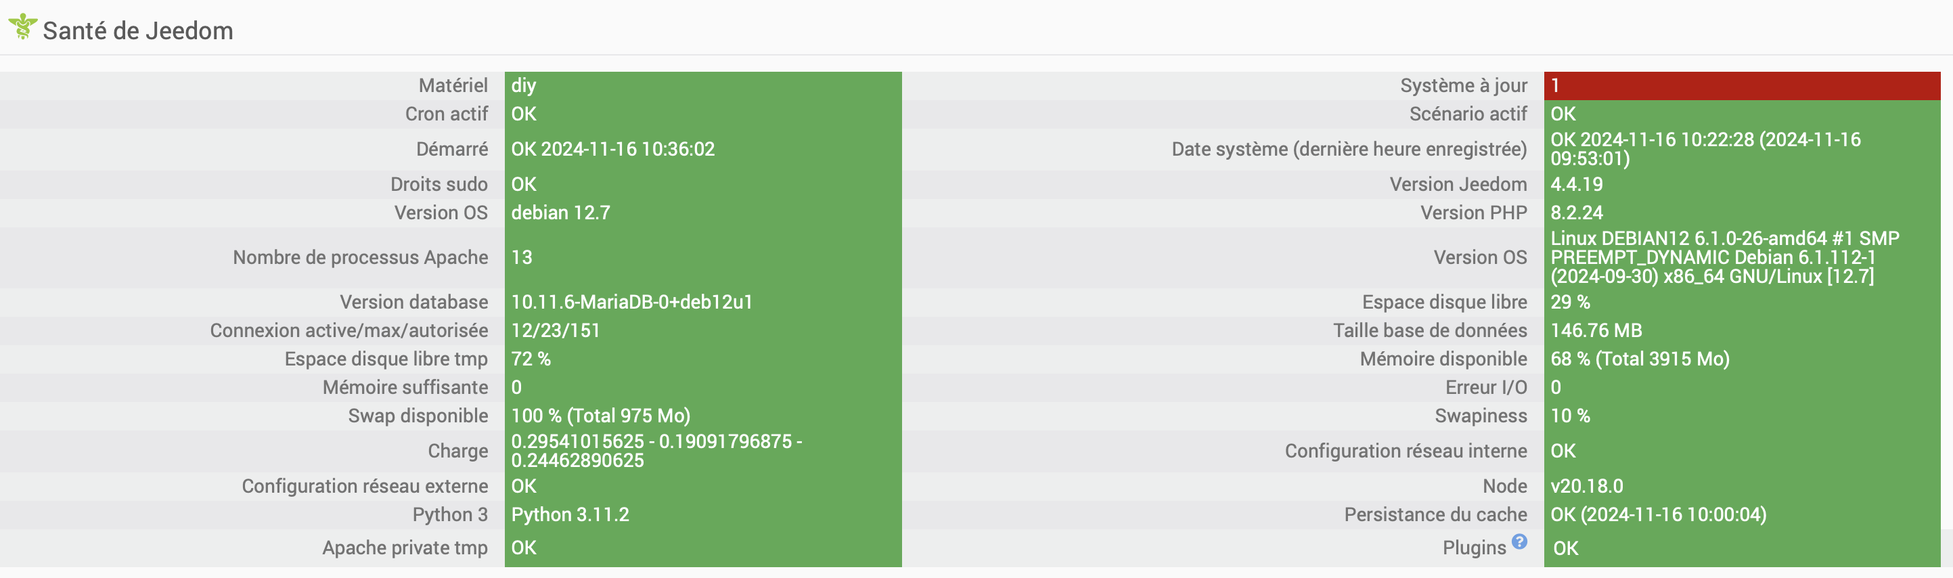Click 'OK 2024-11-16 10:36:02' Démarré value
This screenshot has width=1953, height=578.
pos(612,149)
